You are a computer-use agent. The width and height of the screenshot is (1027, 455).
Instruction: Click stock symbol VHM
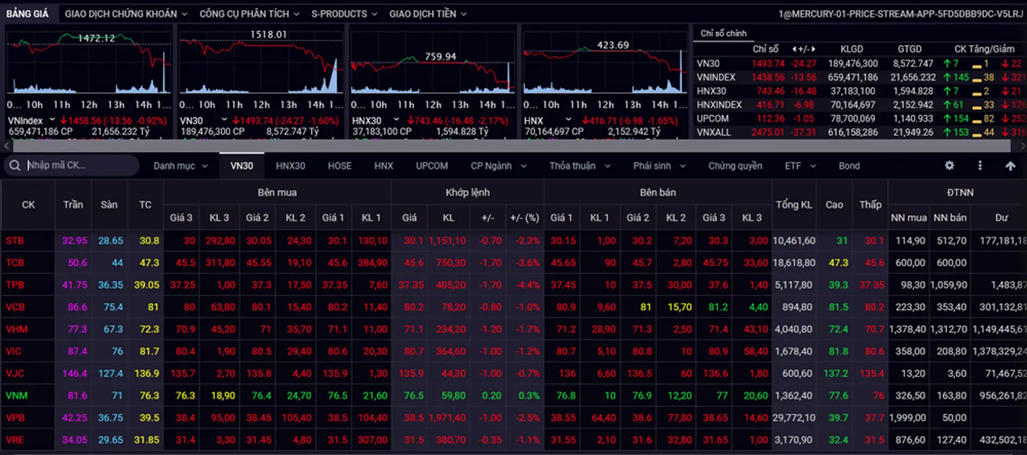(x=17, y=329)
